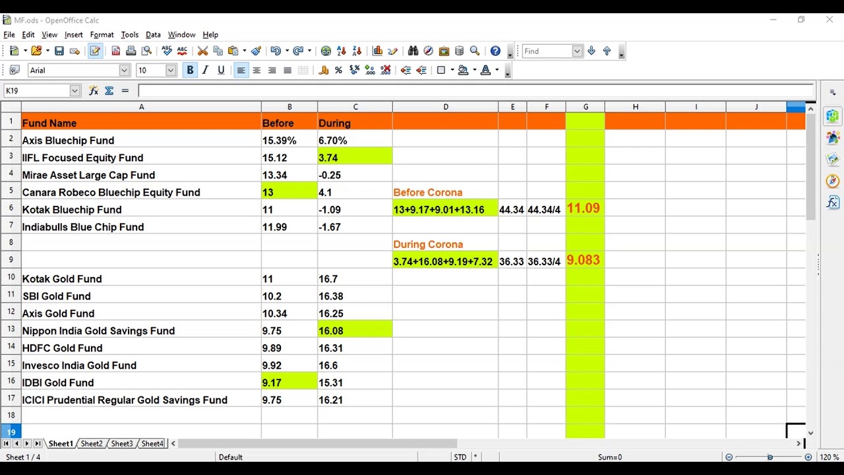Screen dimensions: 844x475
Task: Open the Name Box dropdown
Action: point(75,90)
